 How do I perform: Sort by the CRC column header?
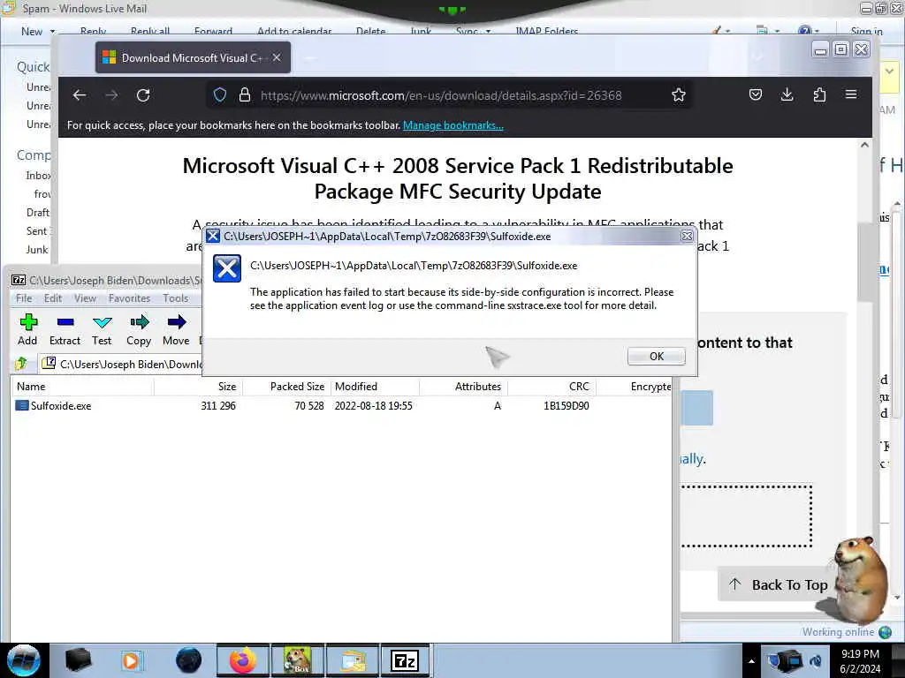pyautogui.click(x=551, y=387)
